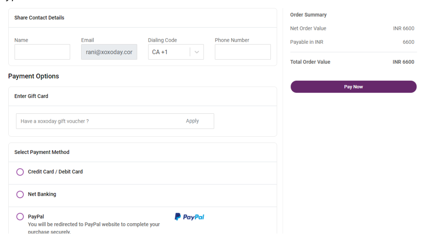Open the Dialing Code dropdown arrow

click(197, 52)
